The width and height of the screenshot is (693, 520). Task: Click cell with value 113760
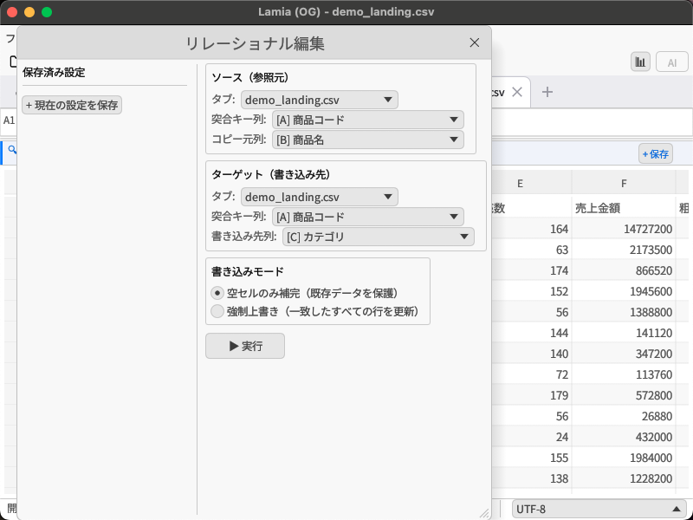point(624,374)
